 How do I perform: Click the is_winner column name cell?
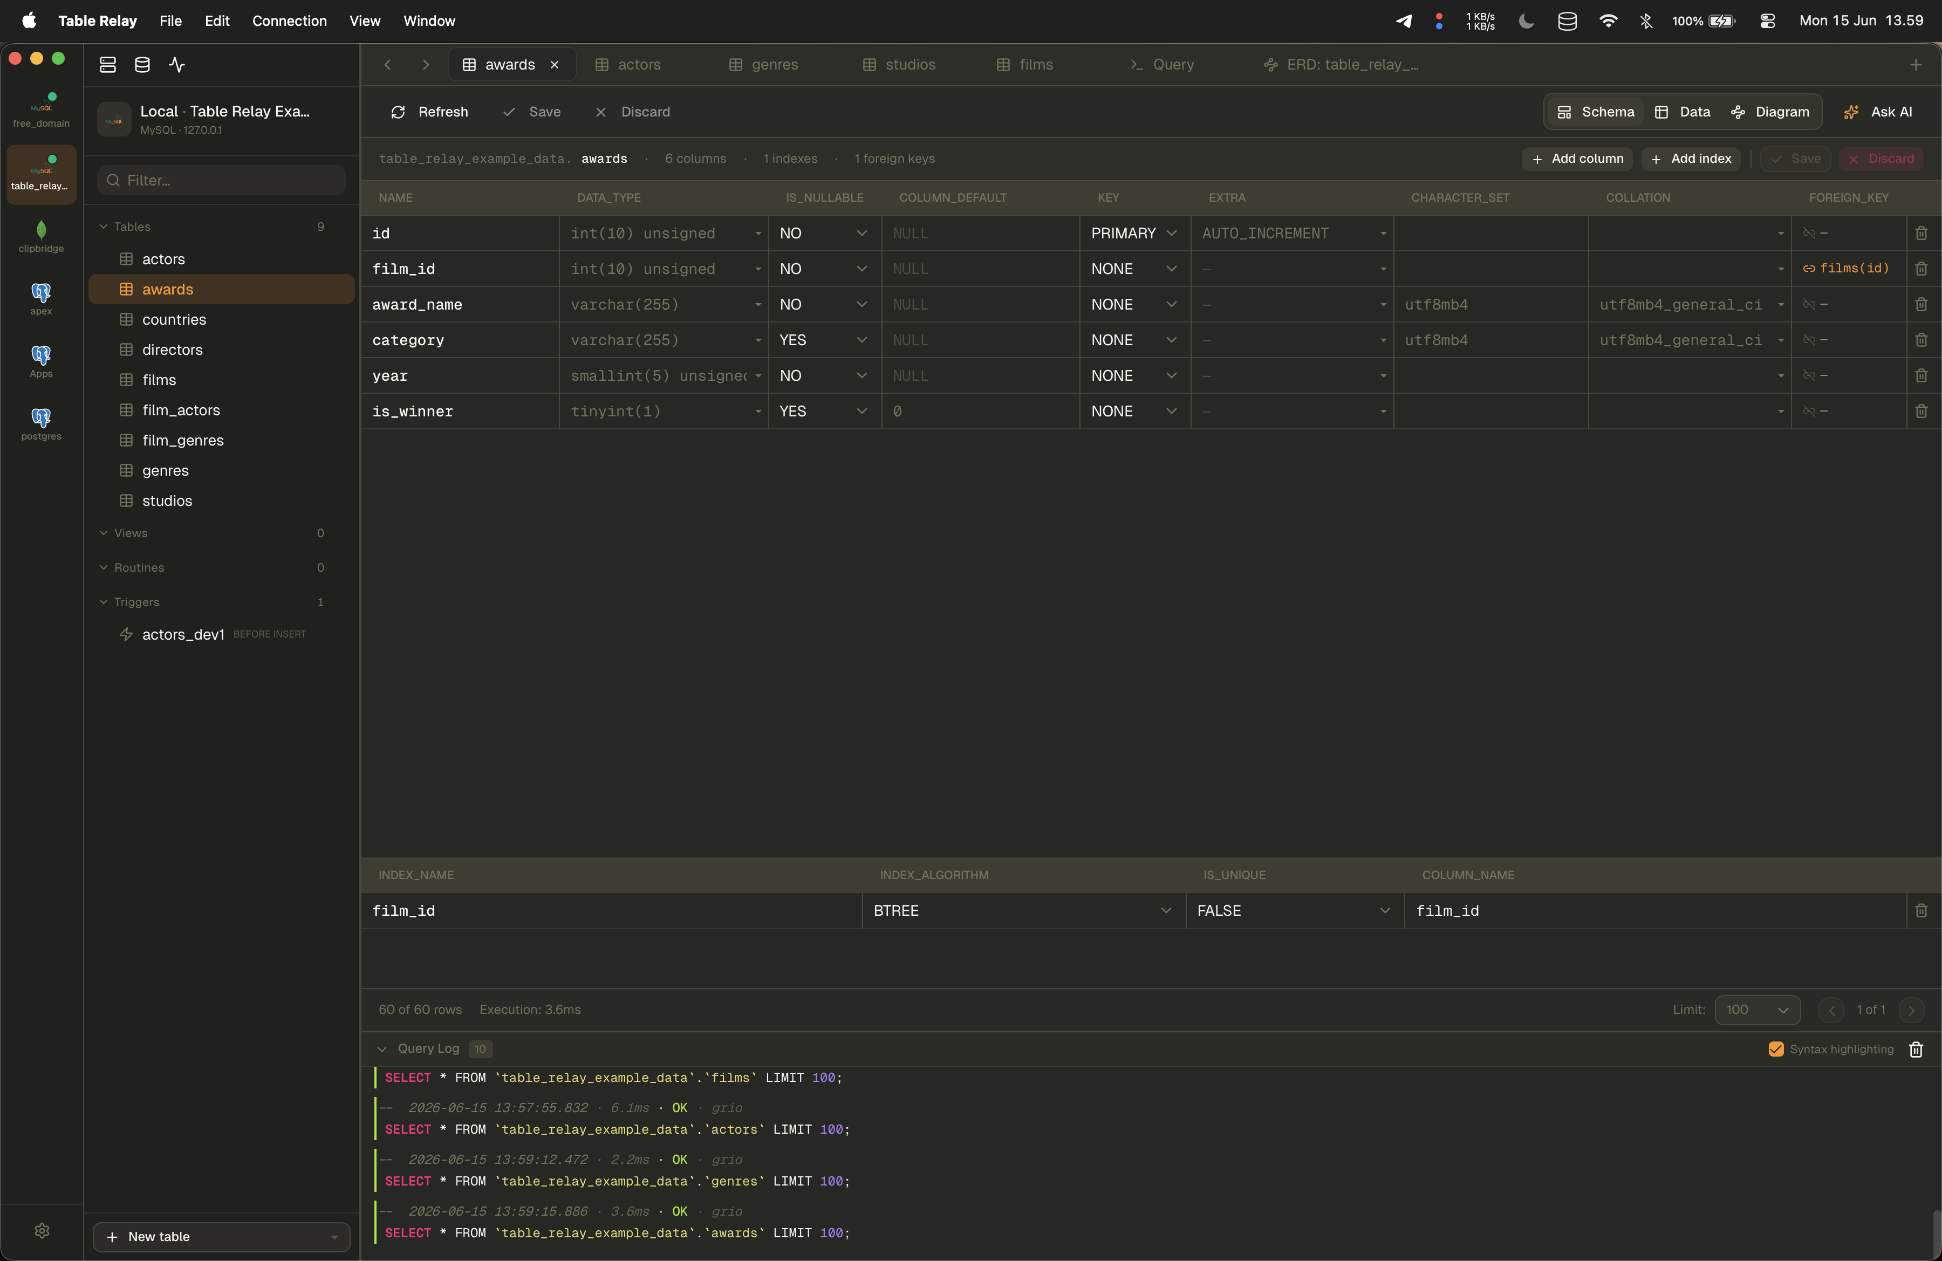(x=460, y=411)
